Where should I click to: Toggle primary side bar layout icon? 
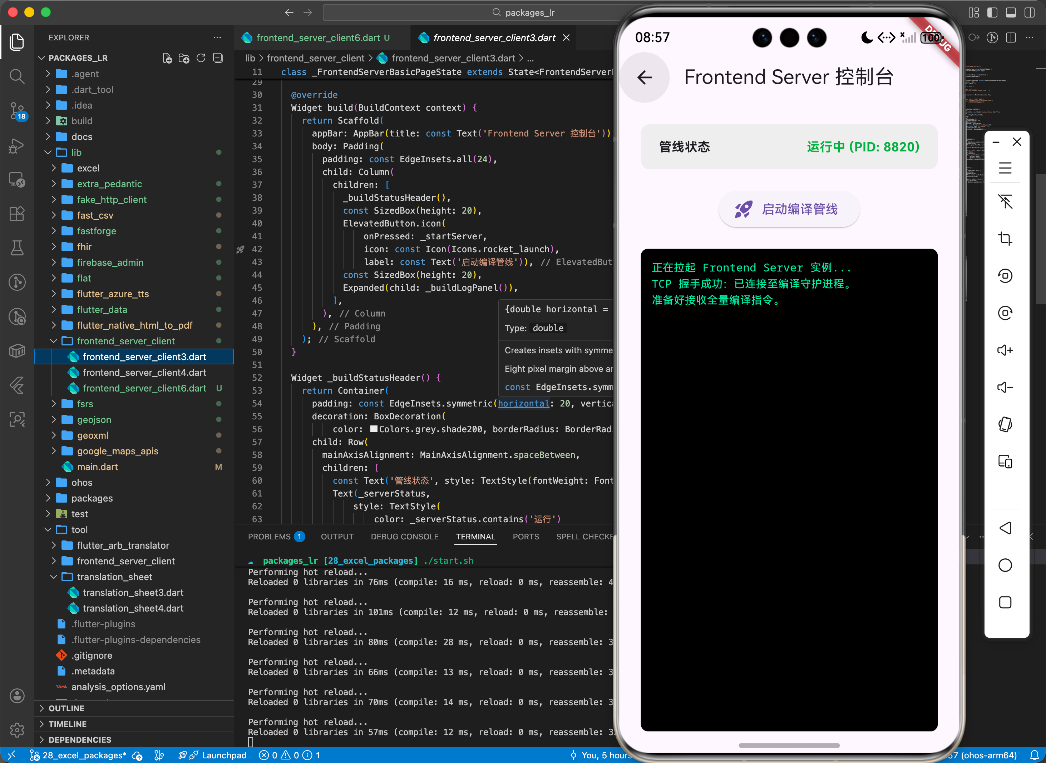point(992,13)
